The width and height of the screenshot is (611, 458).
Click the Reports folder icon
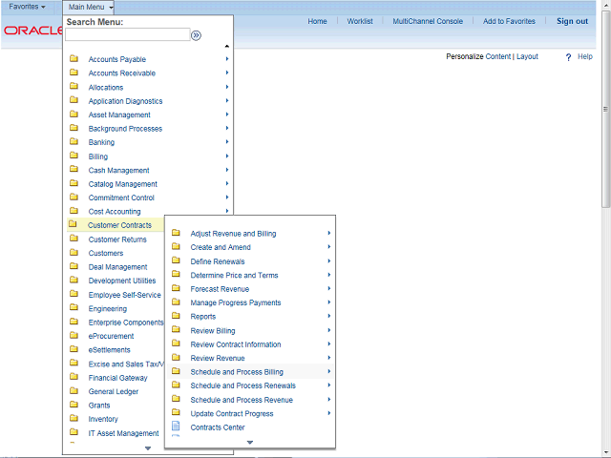click(176, 317)
